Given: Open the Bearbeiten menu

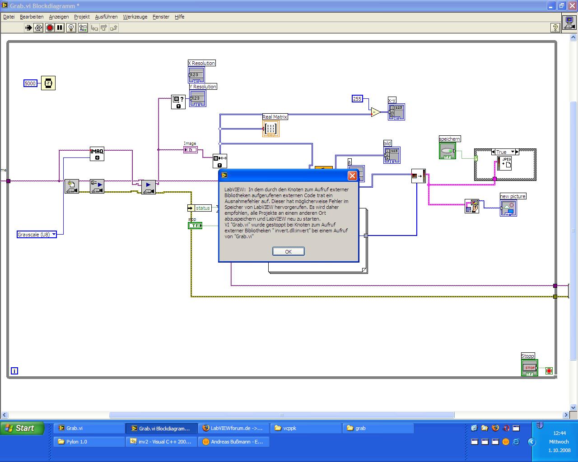Looking at the screenshot, I should tap(32, 17).
